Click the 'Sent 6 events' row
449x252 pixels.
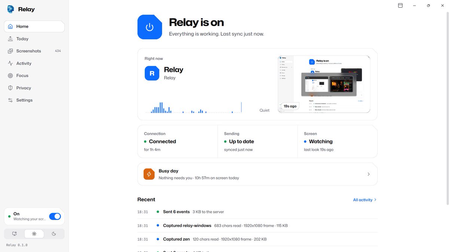pos(257,212)
